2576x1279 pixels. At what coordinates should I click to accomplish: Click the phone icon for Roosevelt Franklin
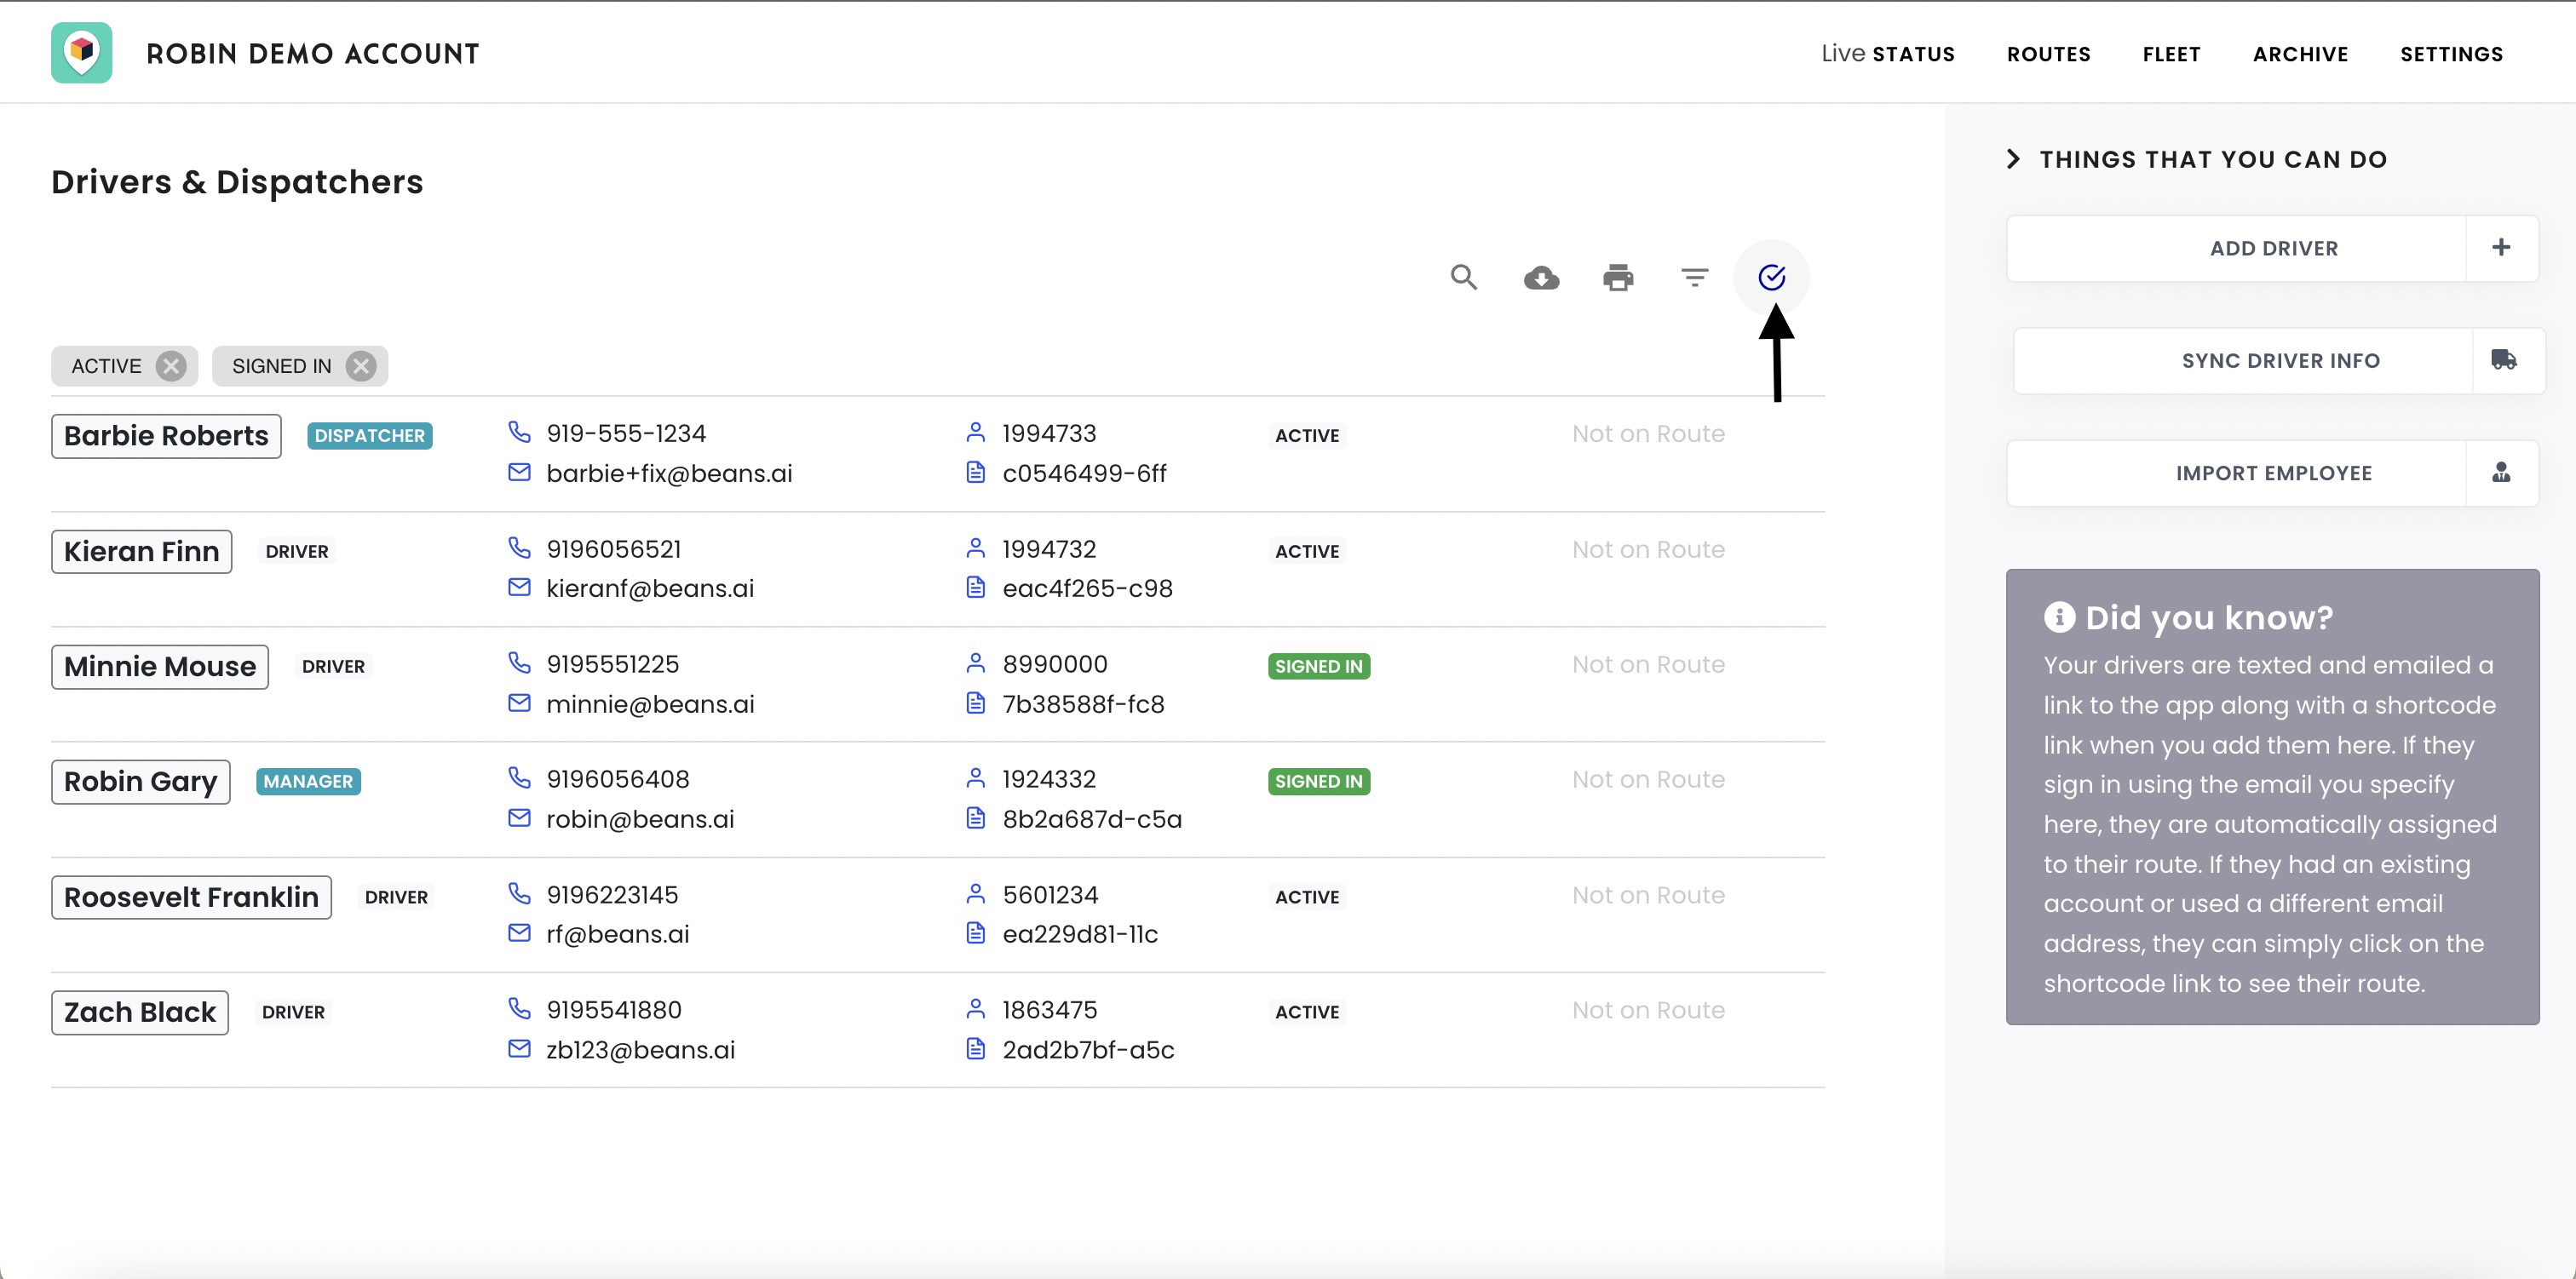click(519, 893)
